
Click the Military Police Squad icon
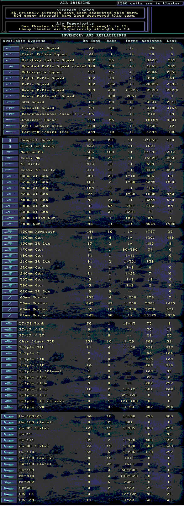click(12, 60)
